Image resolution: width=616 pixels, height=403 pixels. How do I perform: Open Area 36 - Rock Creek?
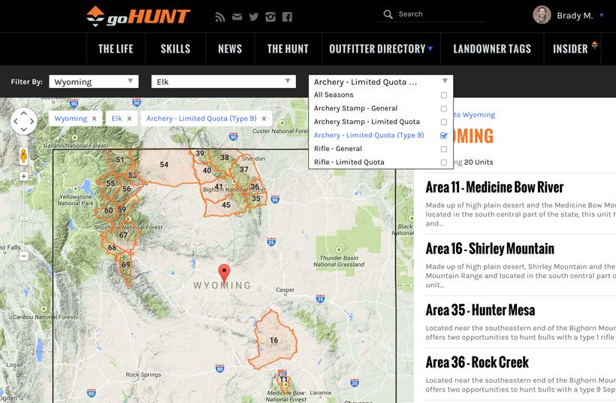tap(477, 362)
